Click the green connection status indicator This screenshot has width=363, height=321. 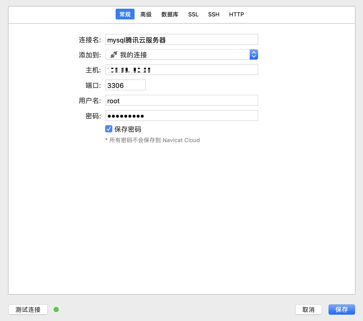click(56, 309)
